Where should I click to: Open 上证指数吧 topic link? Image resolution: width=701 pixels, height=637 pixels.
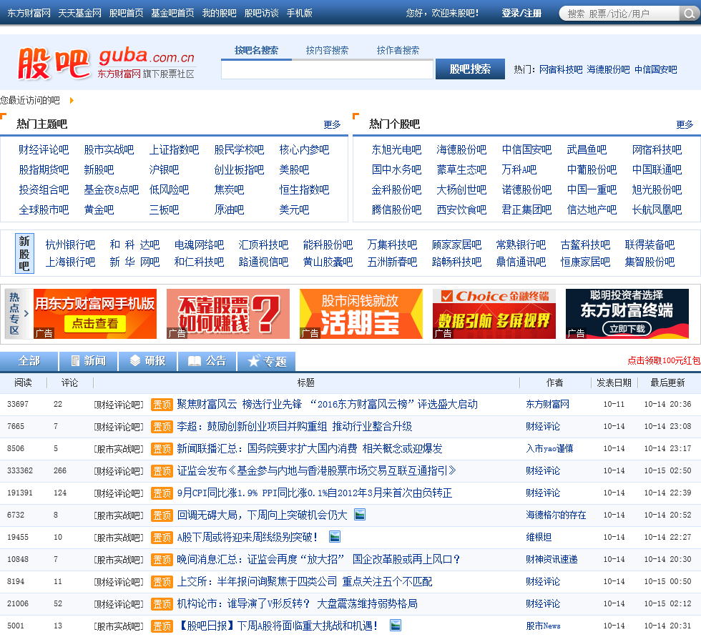[174, 149]
